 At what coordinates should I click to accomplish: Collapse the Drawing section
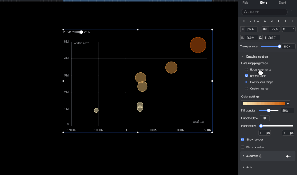coord(243,57)
